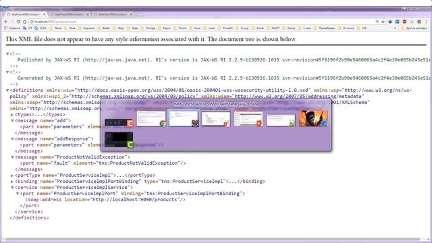Open the Privat24 bookmark folder
This screenshot has height=243, width=432.
225,28
